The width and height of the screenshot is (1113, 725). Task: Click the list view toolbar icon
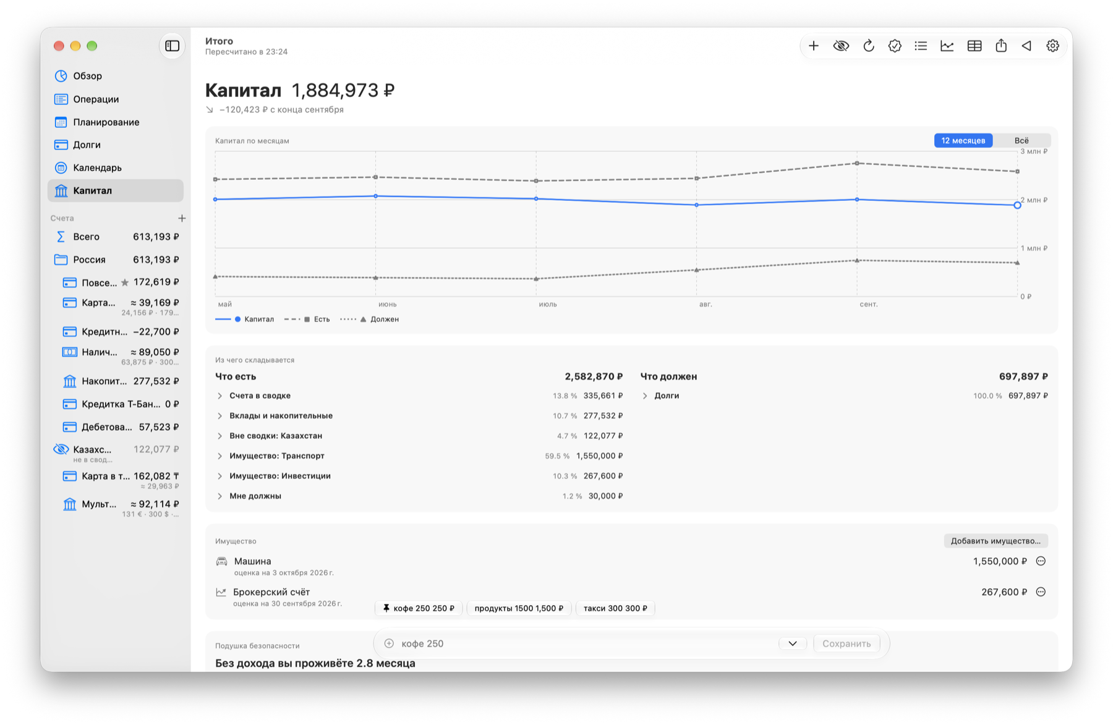click(x=921, y=46)
